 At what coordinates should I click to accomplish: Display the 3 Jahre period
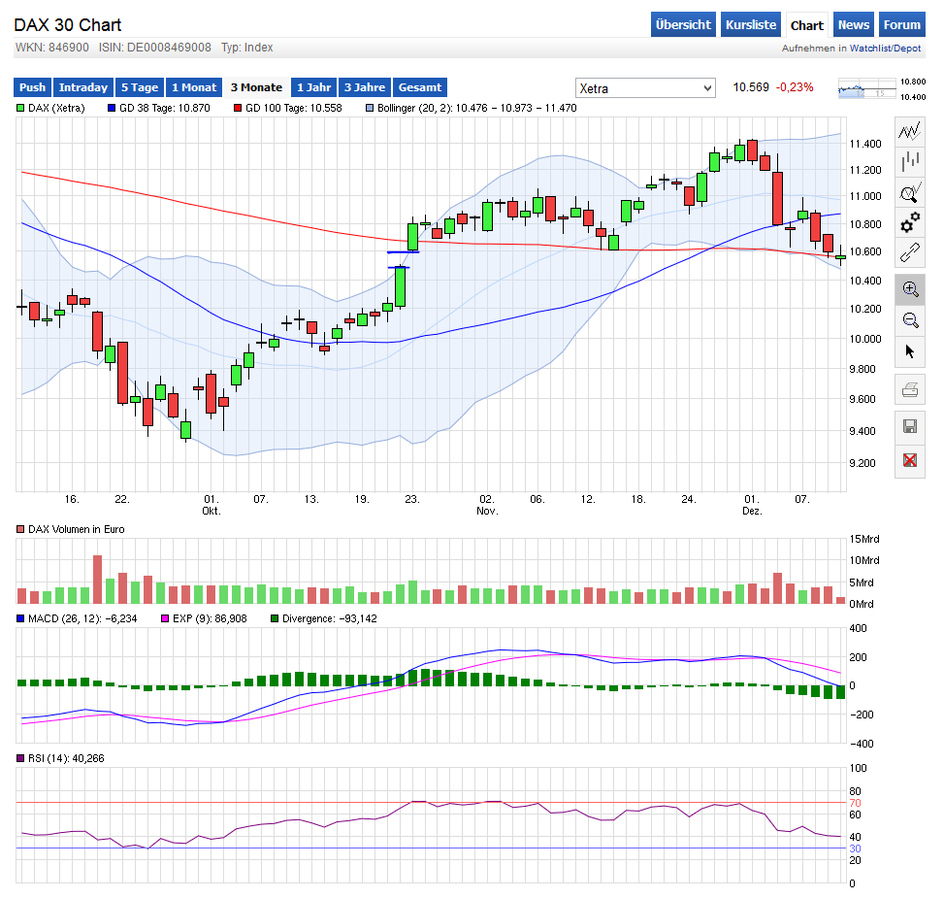click(x=365, y=87)
